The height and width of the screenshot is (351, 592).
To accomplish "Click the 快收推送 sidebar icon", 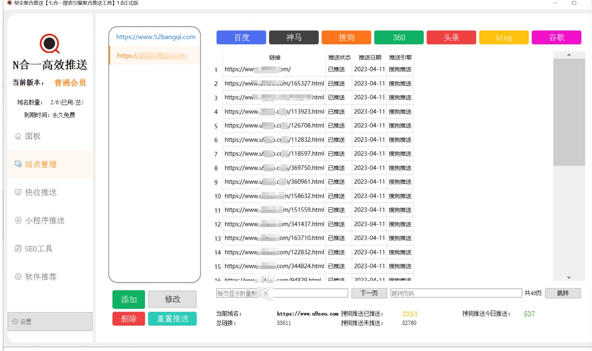I will (18, 192).
